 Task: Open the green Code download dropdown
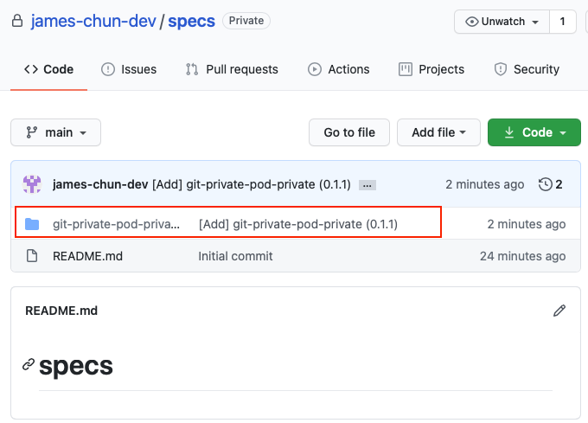coord(534,132)
